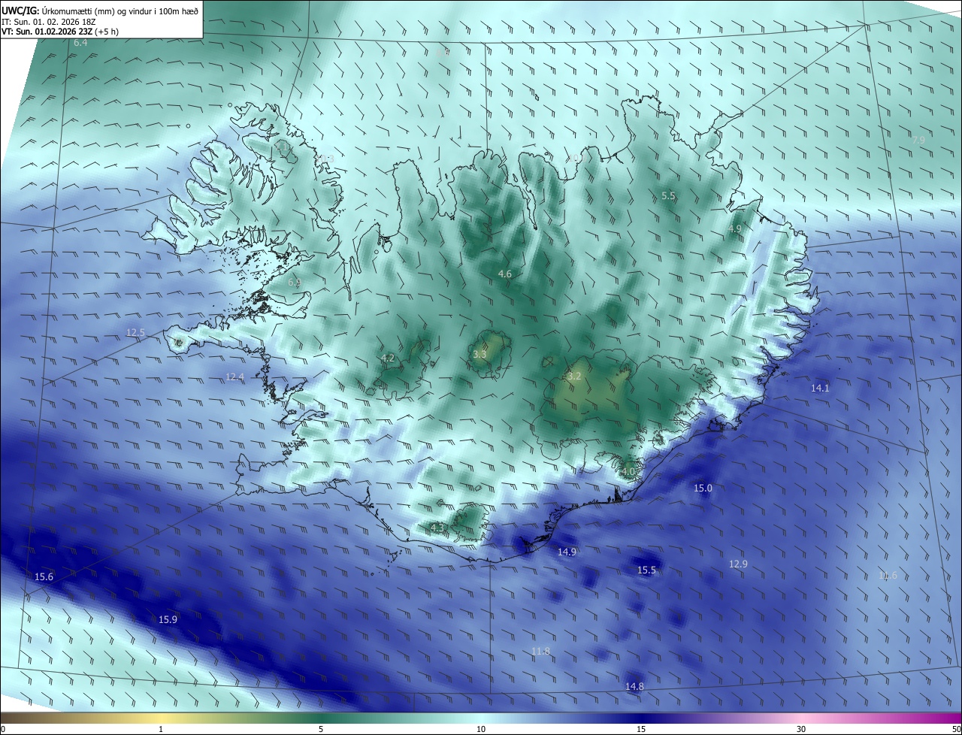Click the 14.8 value label
Screen dimensions: 962x735
[x=635, y=687]
